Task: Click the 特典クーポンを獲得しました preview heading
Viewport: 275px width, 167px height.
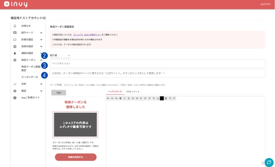Action: point(76,104)
